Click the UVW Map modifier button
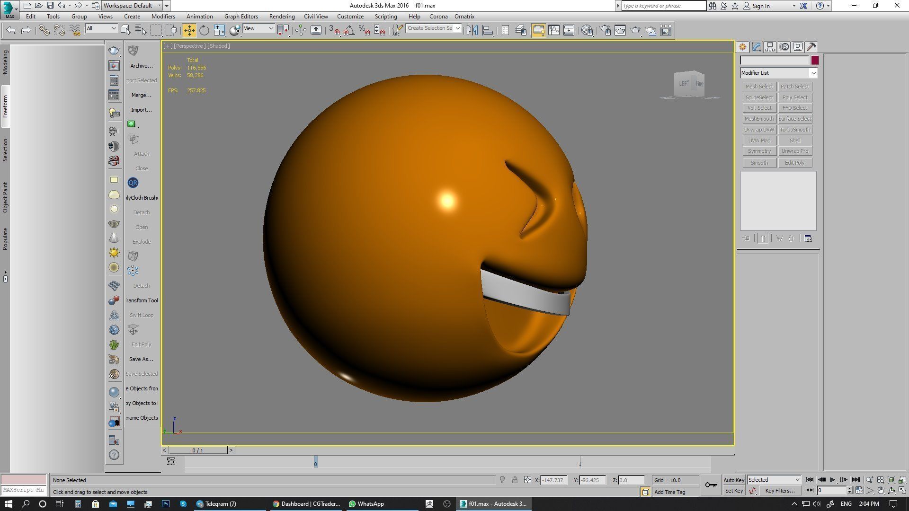 759,141
